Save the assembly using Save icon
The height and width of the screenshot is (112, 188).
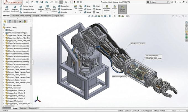[41, 2]
